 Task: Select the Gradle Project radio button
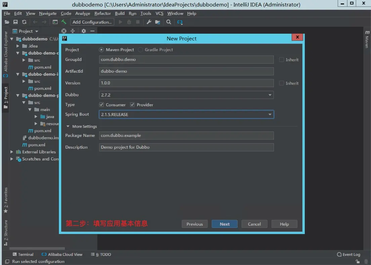point(140,50)
